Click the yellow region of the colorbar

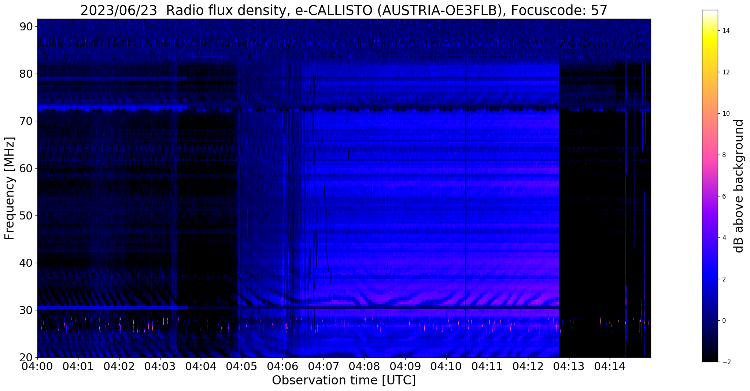coord(710,40)
